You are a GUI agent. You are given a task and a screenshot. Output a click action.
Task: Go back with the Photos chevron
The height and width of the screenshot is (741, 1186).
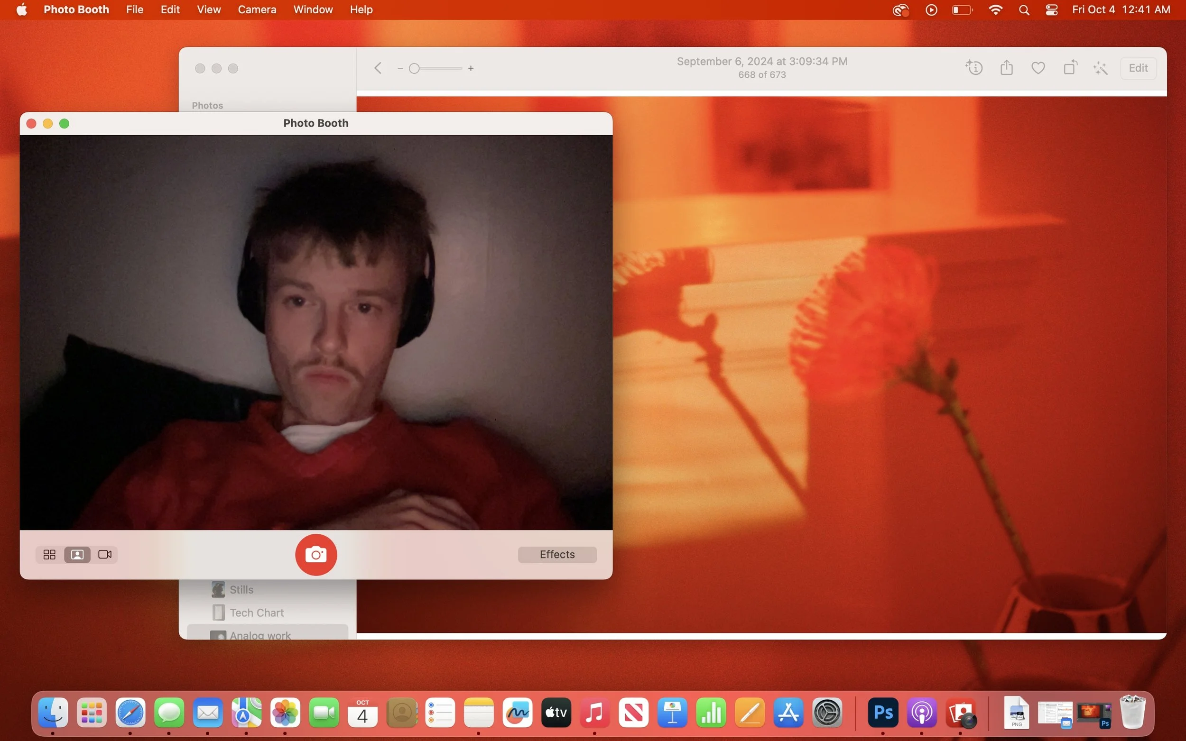tap(378, 68)
